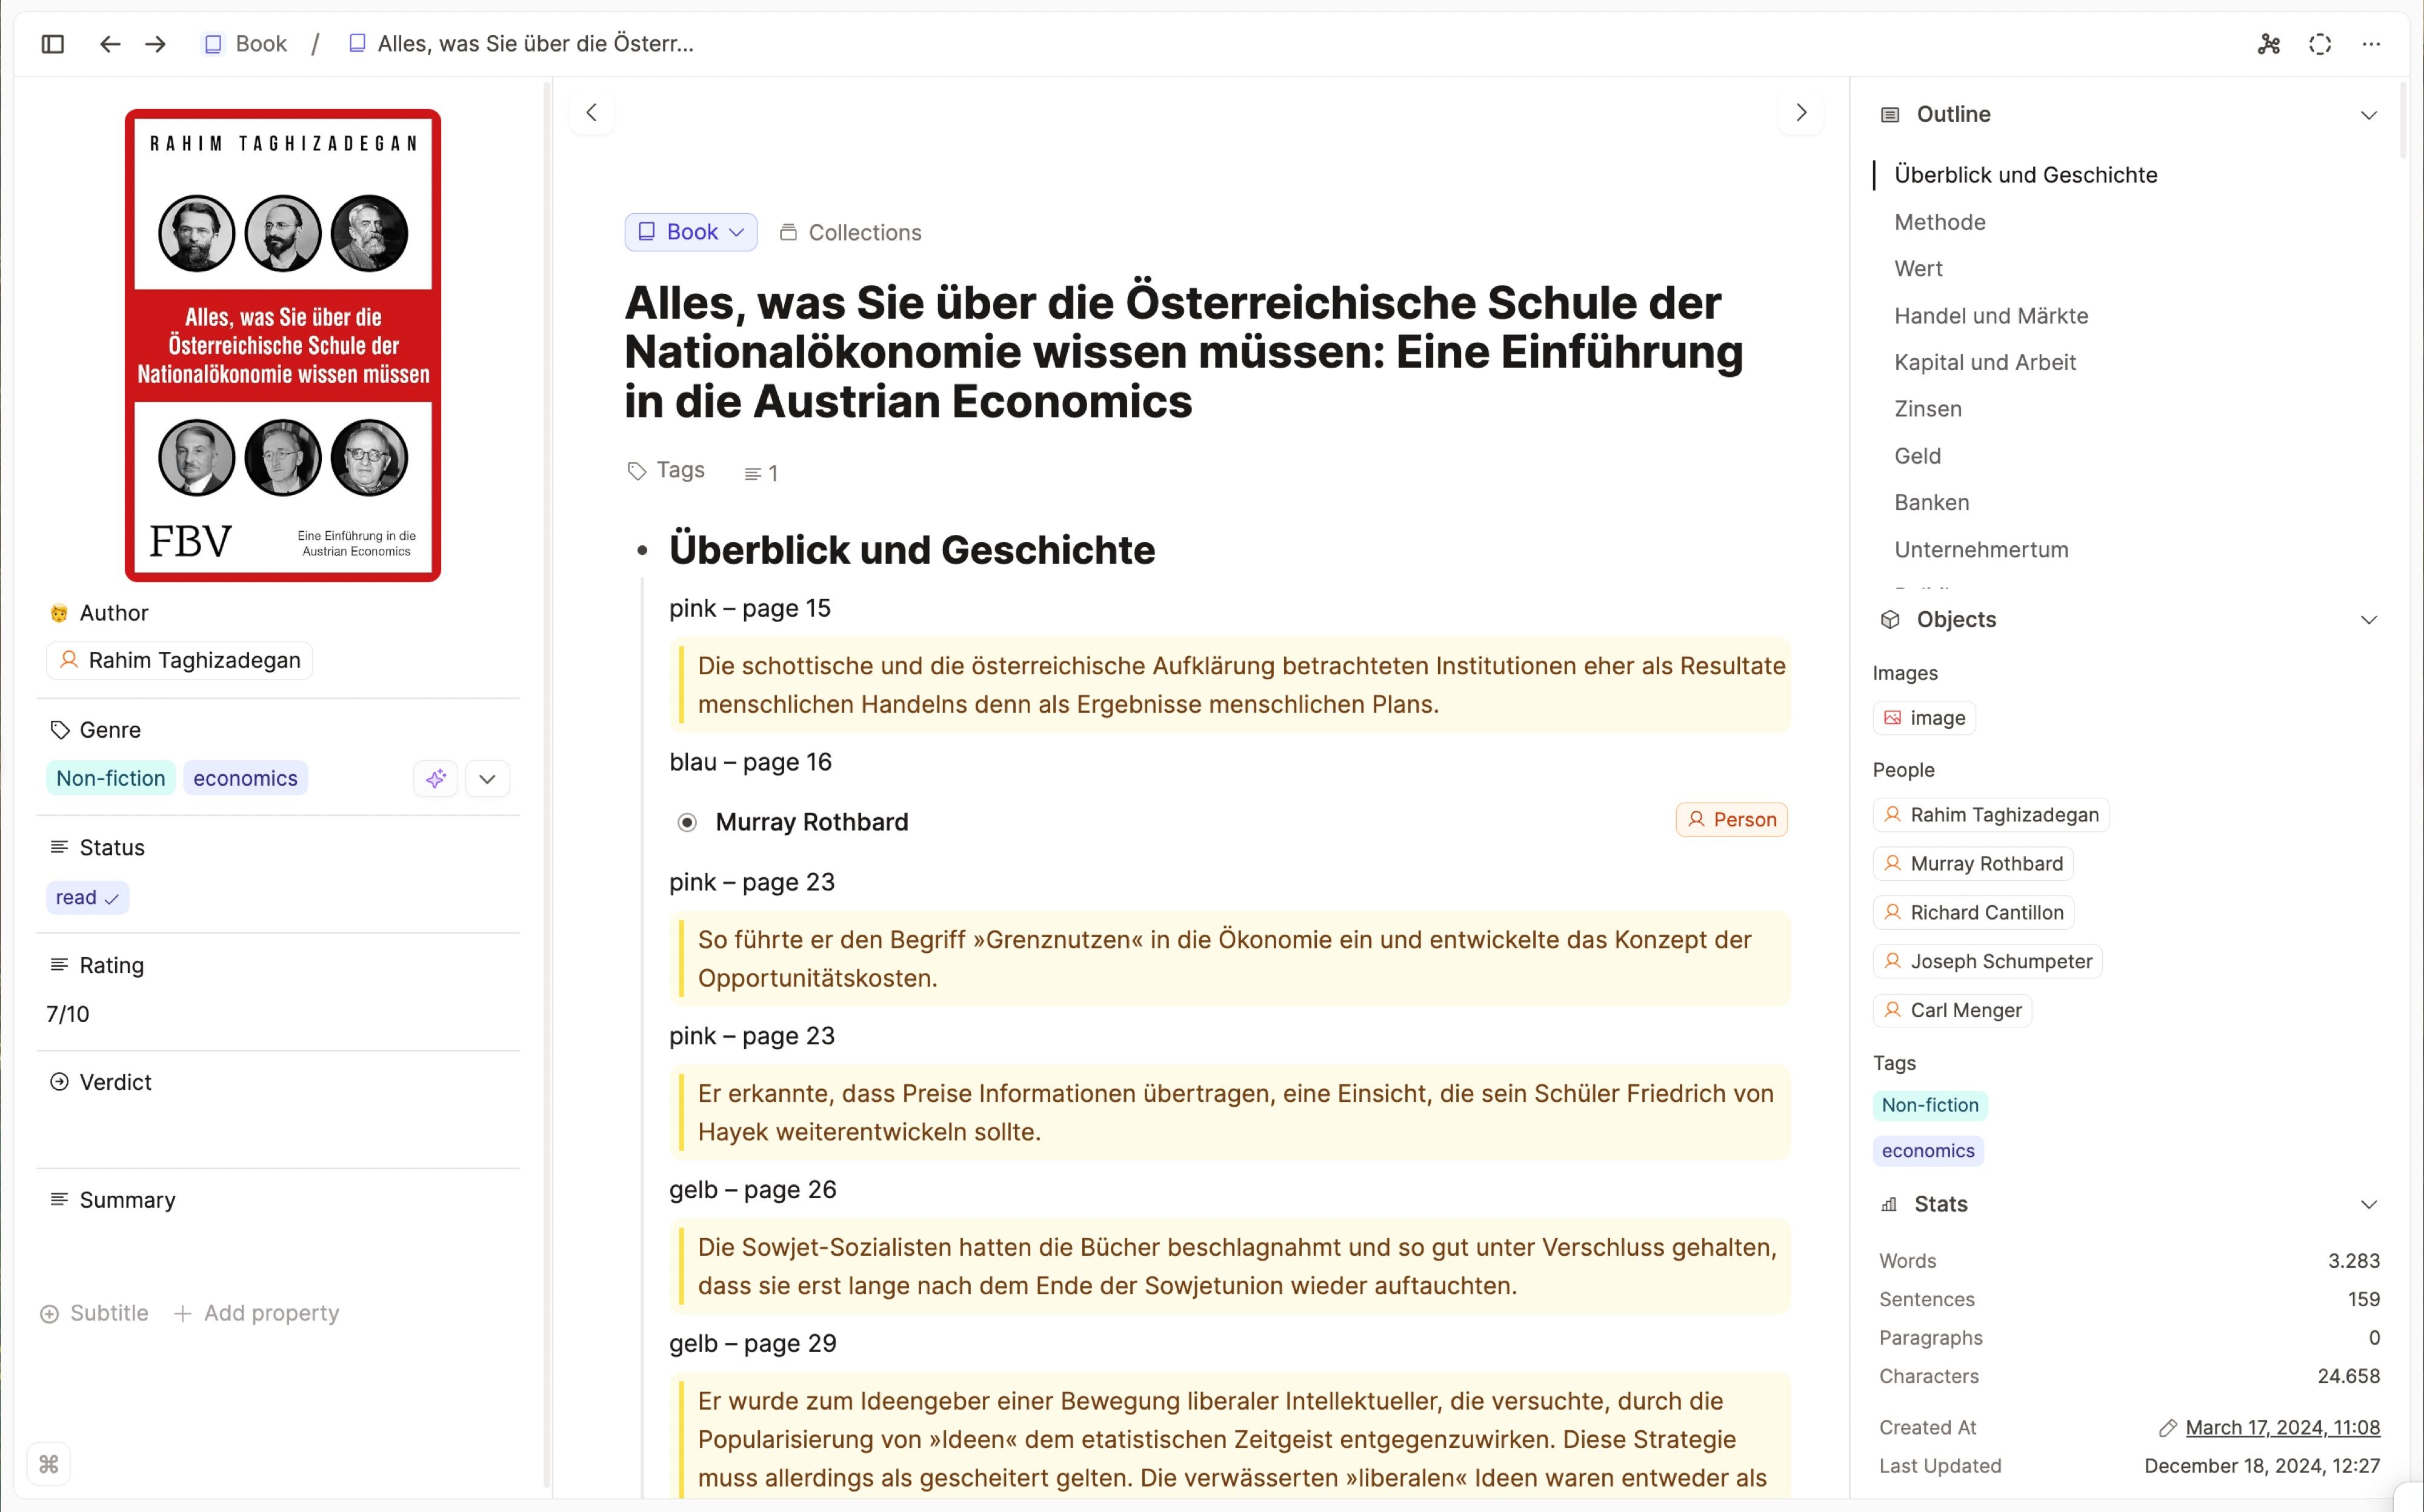Click the Add property button

click(x=256, y=1313)
